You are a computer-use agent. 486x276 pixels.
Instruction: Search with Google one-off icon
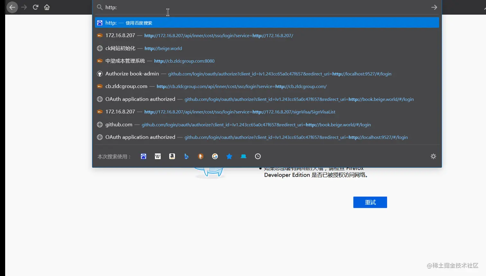click(215, 156)
